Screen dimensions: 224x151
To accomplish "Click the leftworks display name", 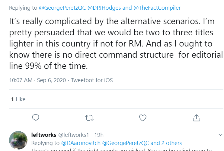I will pos(44,135).
